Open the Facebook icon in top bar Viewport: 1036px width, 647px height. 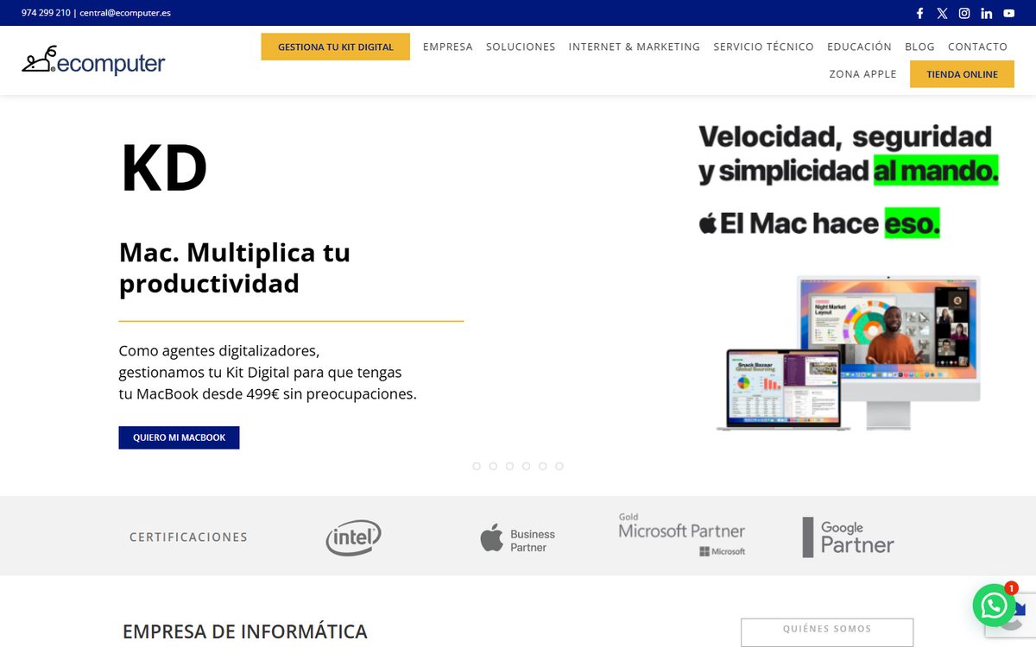919,13
